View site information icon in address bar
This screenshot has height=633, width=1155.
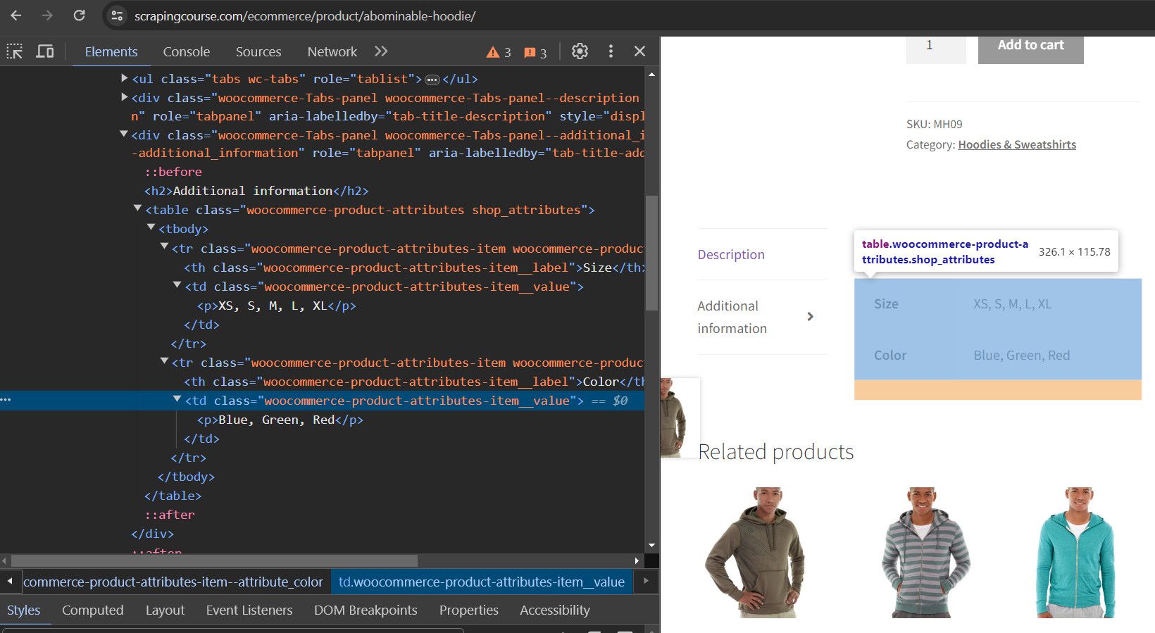tap(118, 15)
